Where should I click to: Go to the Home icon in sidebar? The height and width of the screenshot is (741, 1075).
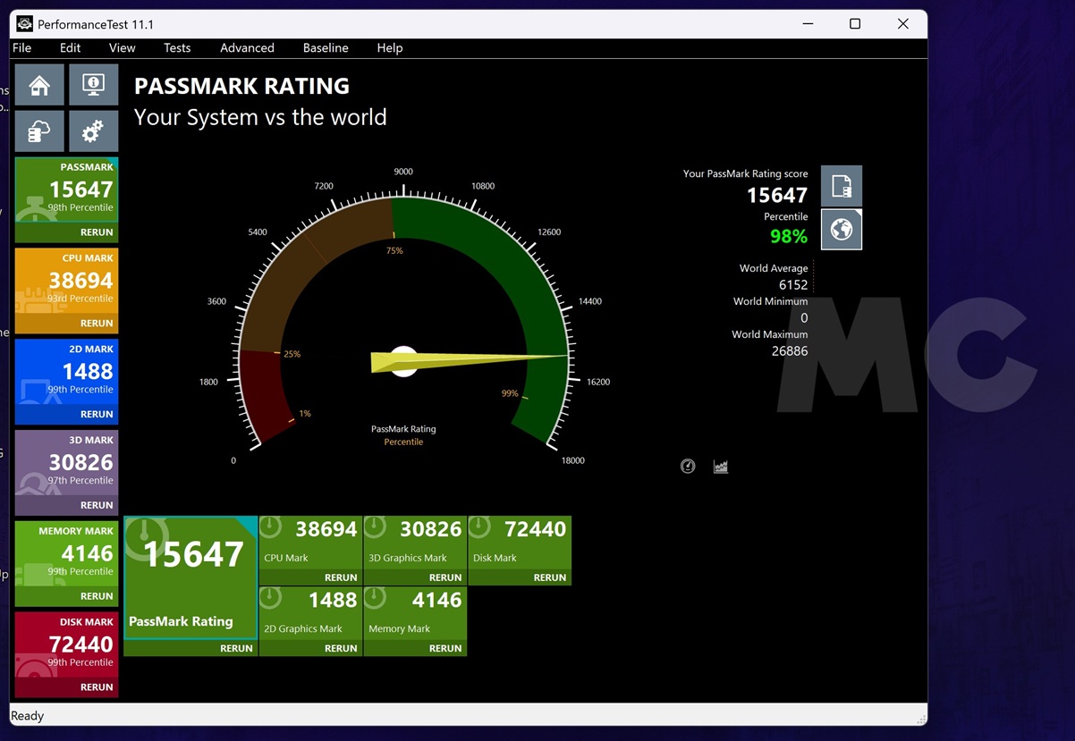point(39,85)
